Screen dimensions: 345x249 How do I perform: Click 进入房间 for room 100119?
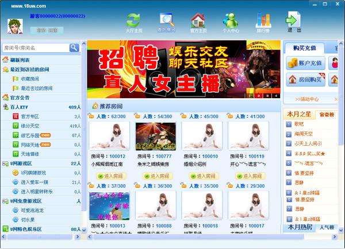[250, 176]
